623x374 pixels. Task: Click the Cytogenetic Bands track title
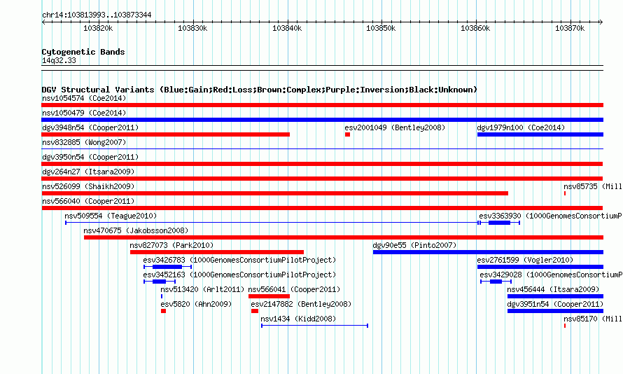point(83,52)
